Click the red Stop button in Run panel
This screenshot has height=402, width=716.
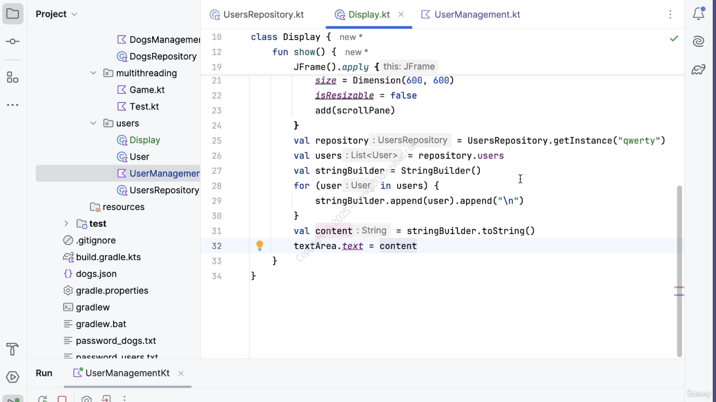coord(62,399)
